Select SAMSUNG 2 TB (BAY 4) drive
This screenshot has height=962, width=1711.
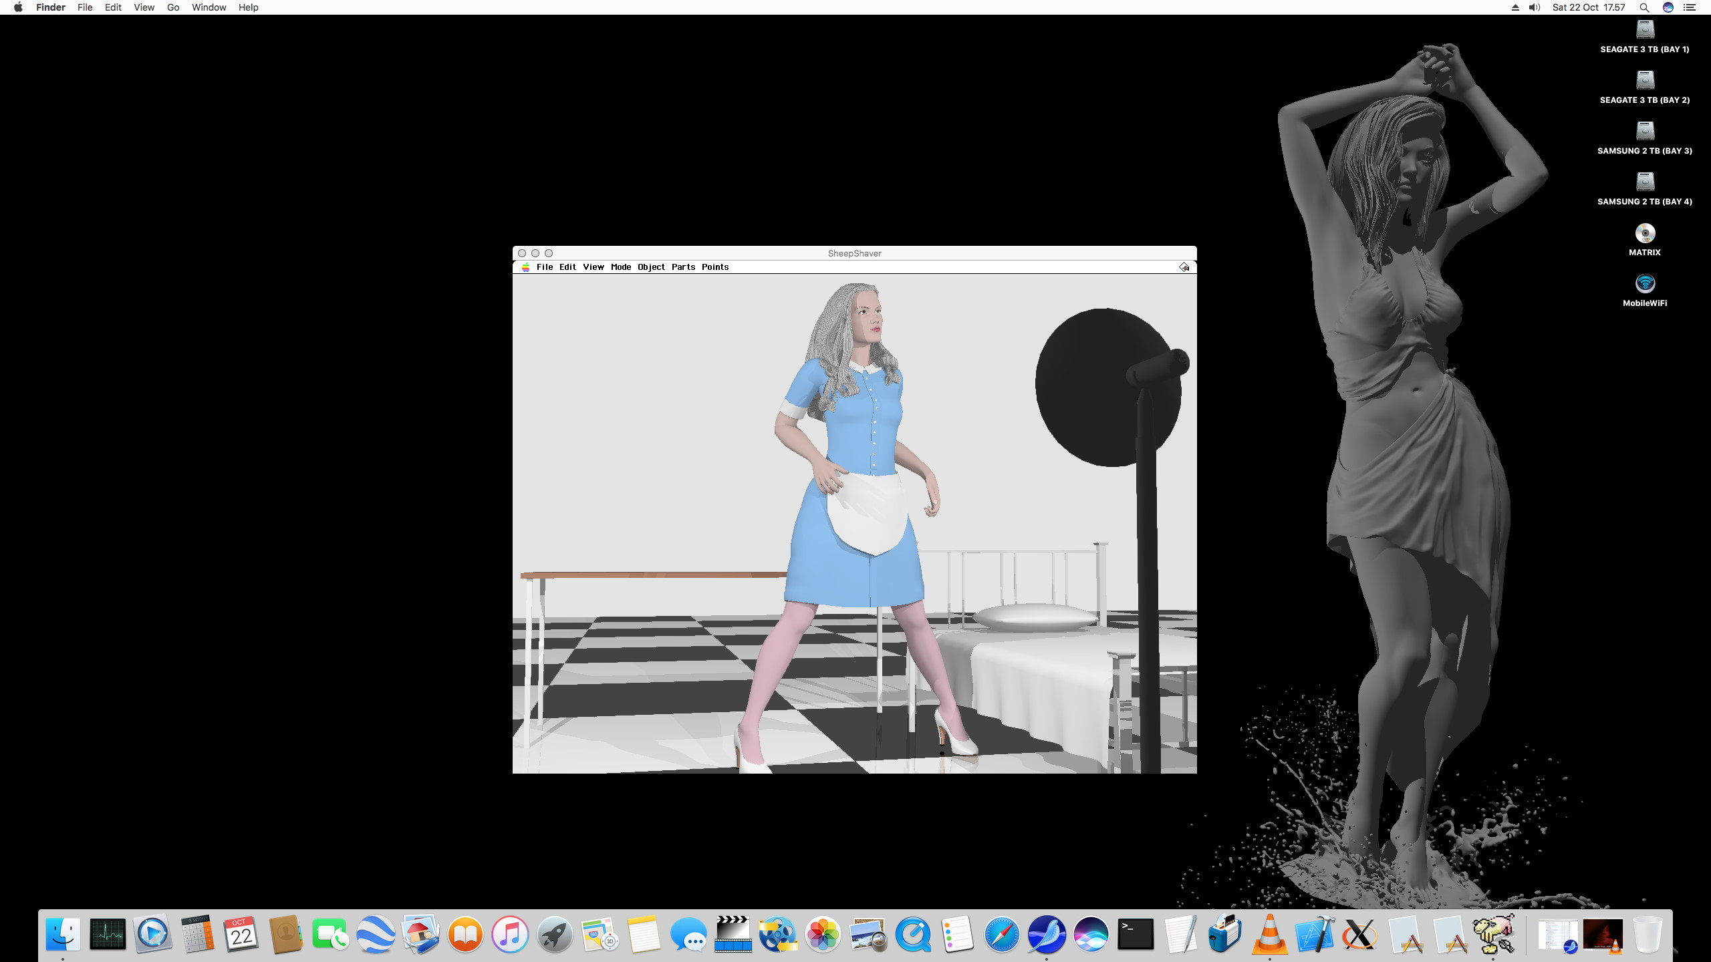[x=1645, y=188]
